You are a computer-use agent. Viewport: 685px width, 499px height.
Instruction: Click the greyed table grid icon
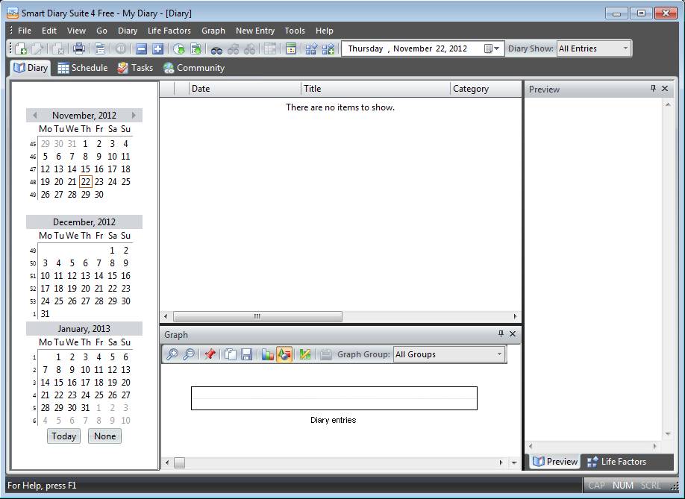[270, 48]
